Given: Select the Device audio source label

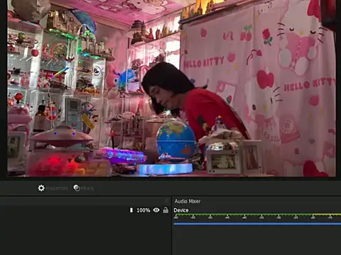Looking at the screenshot, I should [181, 210].
